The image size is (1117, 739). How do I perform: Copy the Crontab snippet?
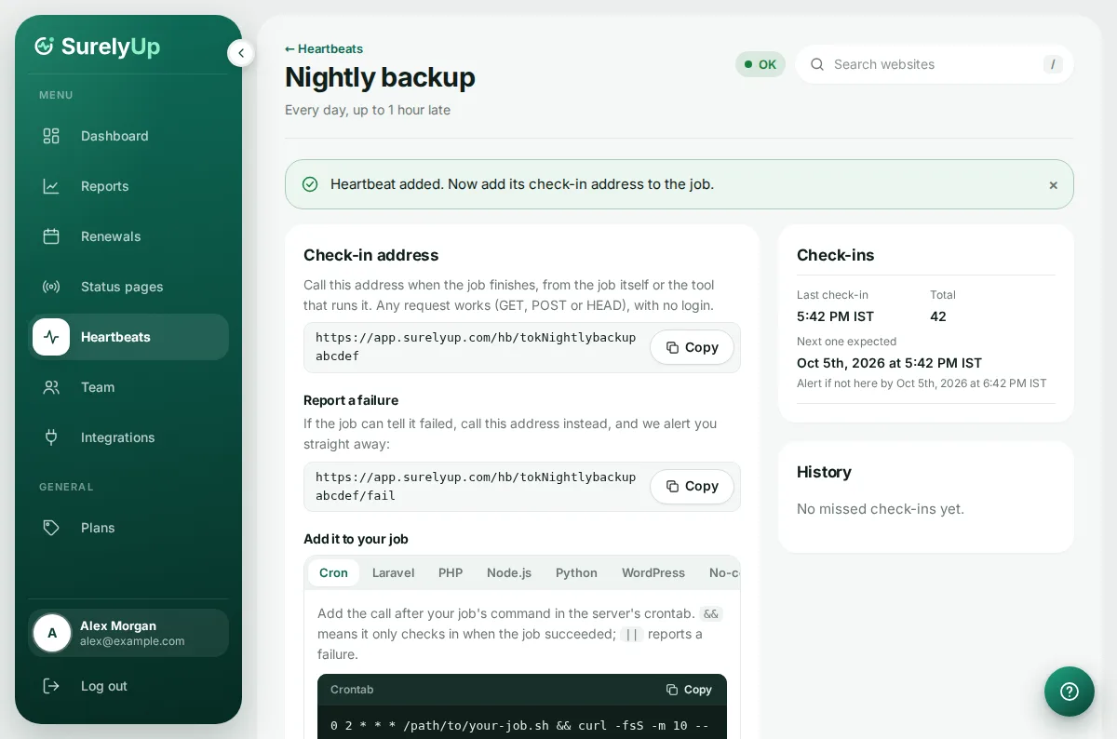click(x=689, y=690)
